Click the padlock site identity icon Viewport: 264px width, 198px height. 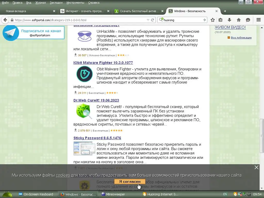pyautogui.click(x=12, y=20)
